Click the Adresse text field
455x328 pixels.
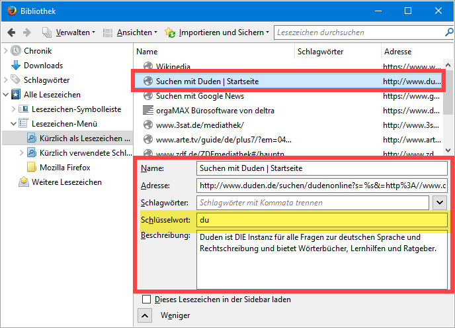[x=322, y=186]
